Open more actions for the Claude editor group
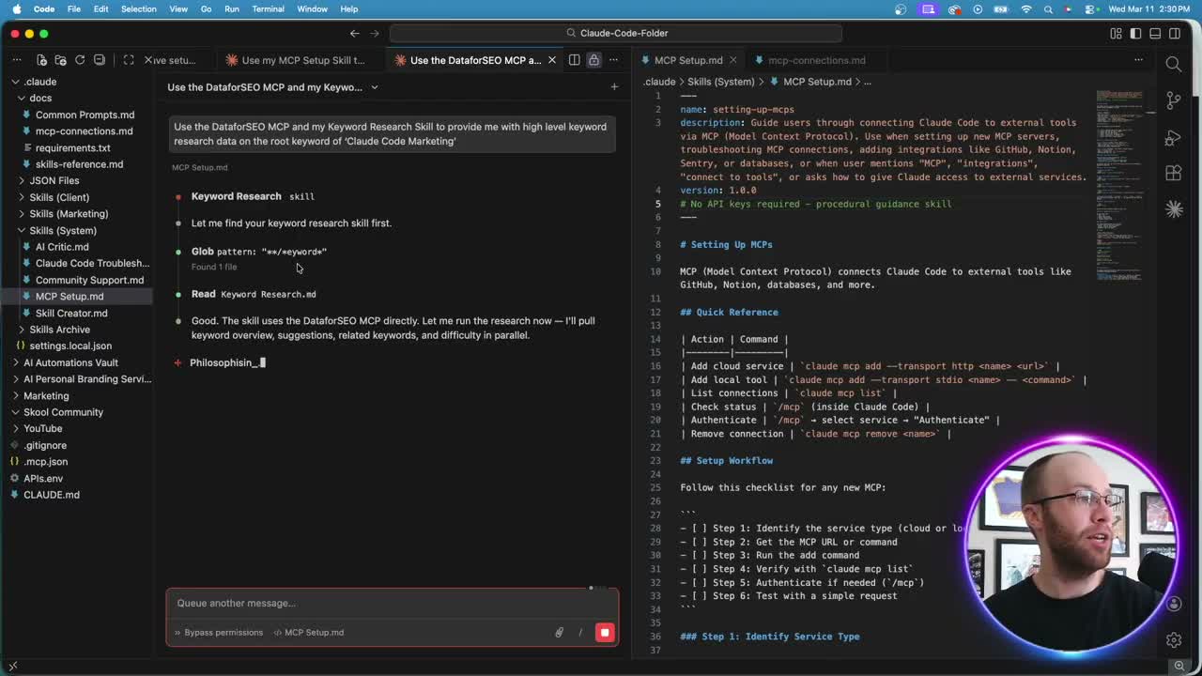Viewport: 1202px width, 676px height. [613, 60]
